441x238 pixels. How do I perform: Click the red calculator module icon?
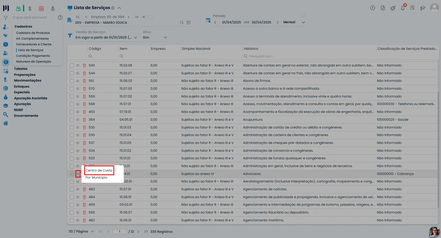[41, 9]
